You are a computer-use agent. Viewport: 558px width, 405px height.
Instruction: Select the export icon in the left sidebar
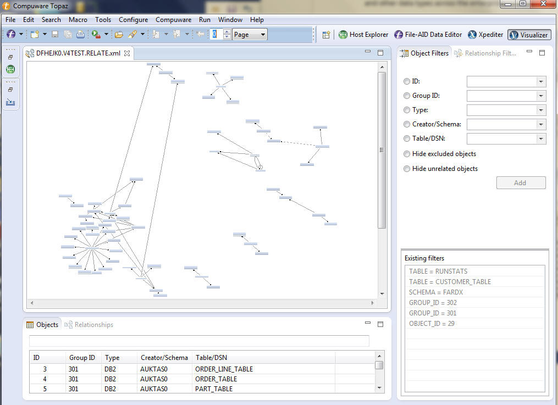pos(10,102)
